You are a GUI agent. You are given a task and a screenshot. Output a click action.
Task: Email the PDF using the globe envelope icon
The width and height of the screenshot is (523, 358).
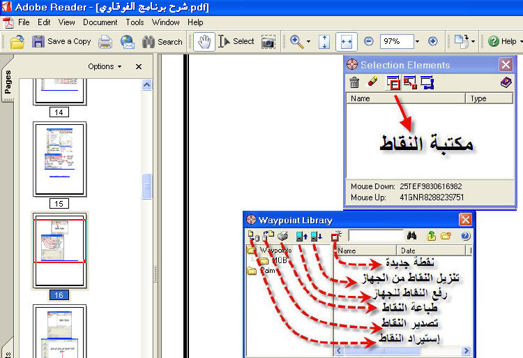[128, 42]
